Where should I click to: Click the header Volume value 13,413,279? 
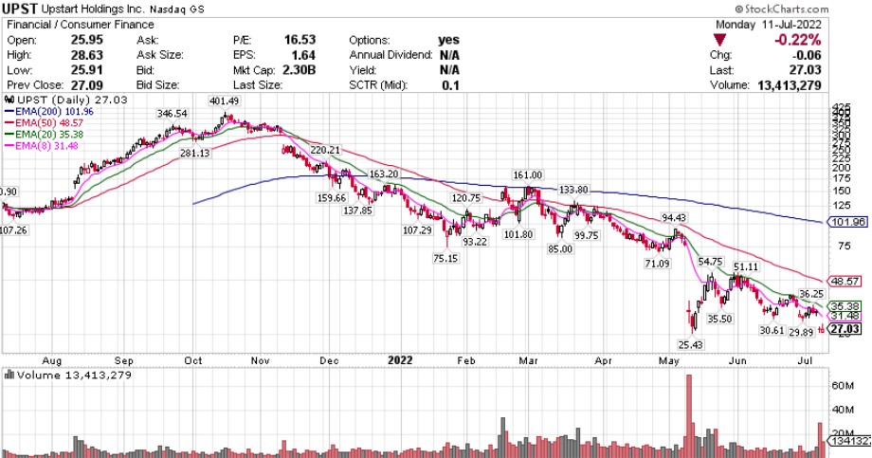pyautogui.click(x=790, y=85)
